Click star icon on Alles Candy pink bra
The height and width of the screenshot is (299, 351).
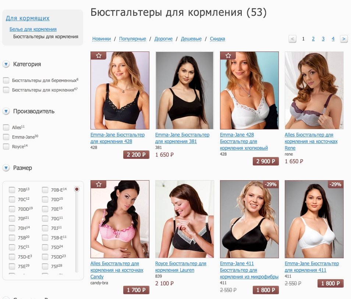(x=99, y=184)
